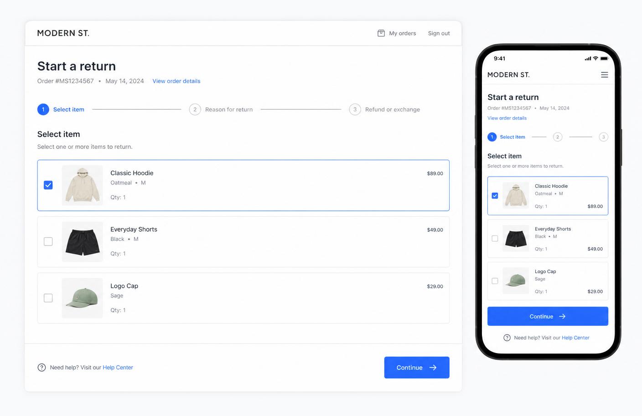This screenshot has width=642, height=416.
Task: Click $89.00 price on desktop card
Action: [435, 173]
